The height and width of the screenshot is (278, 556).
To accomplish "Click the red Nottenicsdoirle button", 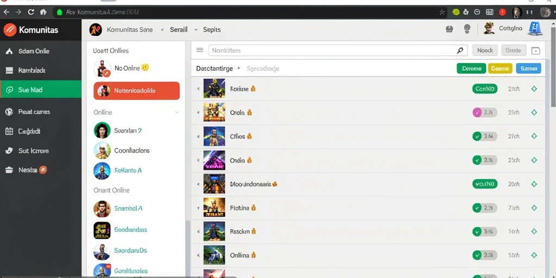I will (136, 91).
